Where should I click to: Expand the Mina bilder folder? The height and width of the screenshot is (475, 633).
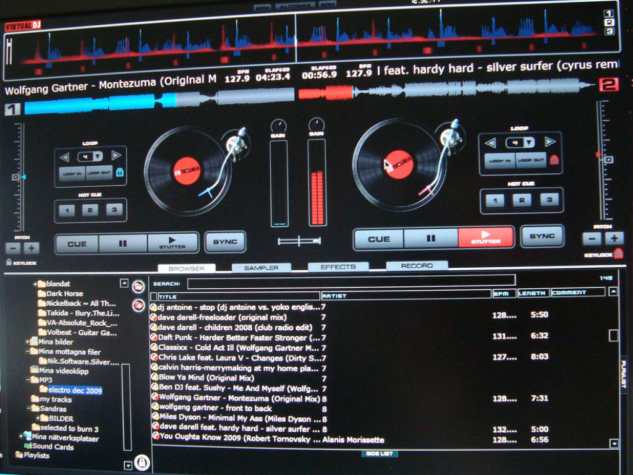[27, 342]
